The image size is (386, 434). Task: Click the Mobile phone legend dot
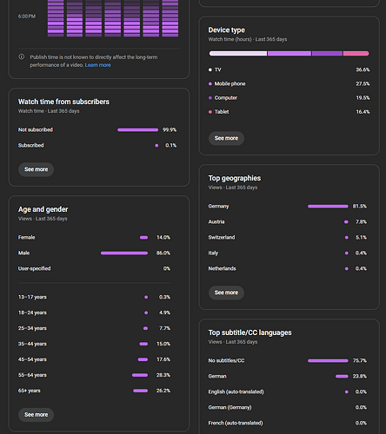210,84
